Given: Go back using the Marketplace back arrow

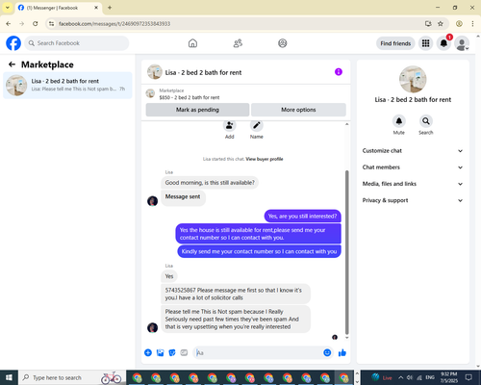Looking at the screenshot, I should 12,64.
